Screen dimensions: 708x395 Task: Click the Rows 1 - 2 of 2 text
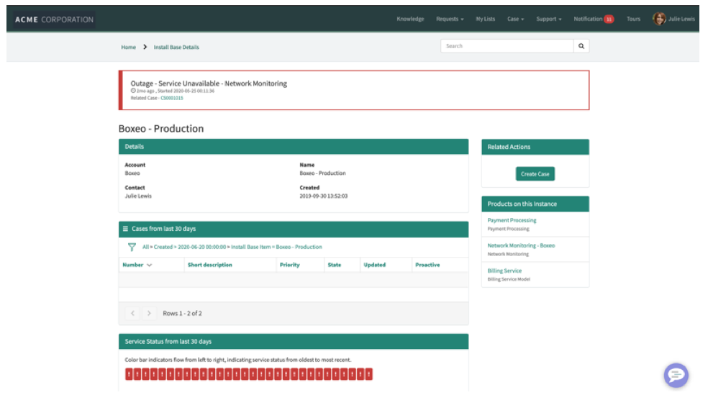pyautogui.click(x=183, y=313)
